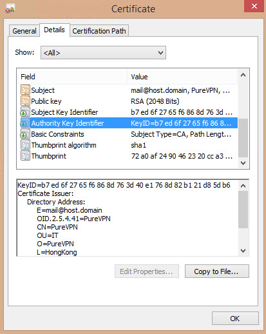
Task: Select the Public key row label
Action: pyautogui.click(x=46, y=101)
